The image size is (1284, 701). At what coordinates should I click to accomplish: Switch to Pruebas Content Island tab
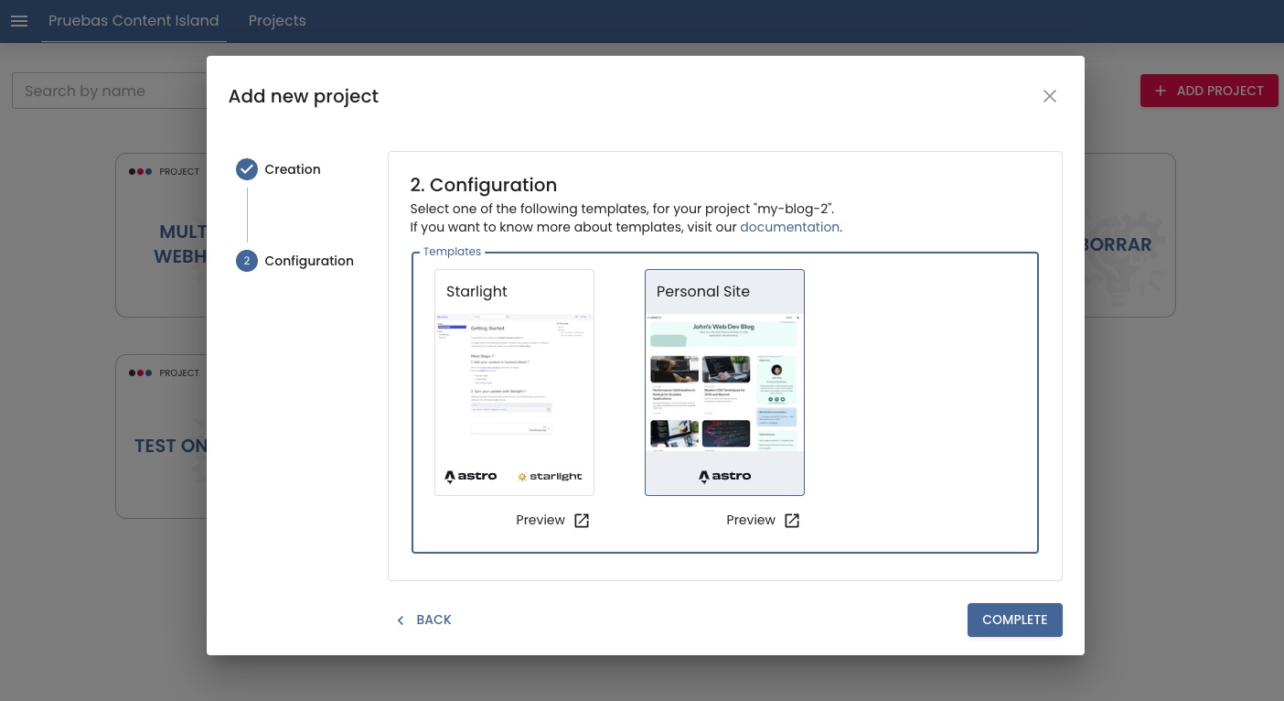pos(134,21)
